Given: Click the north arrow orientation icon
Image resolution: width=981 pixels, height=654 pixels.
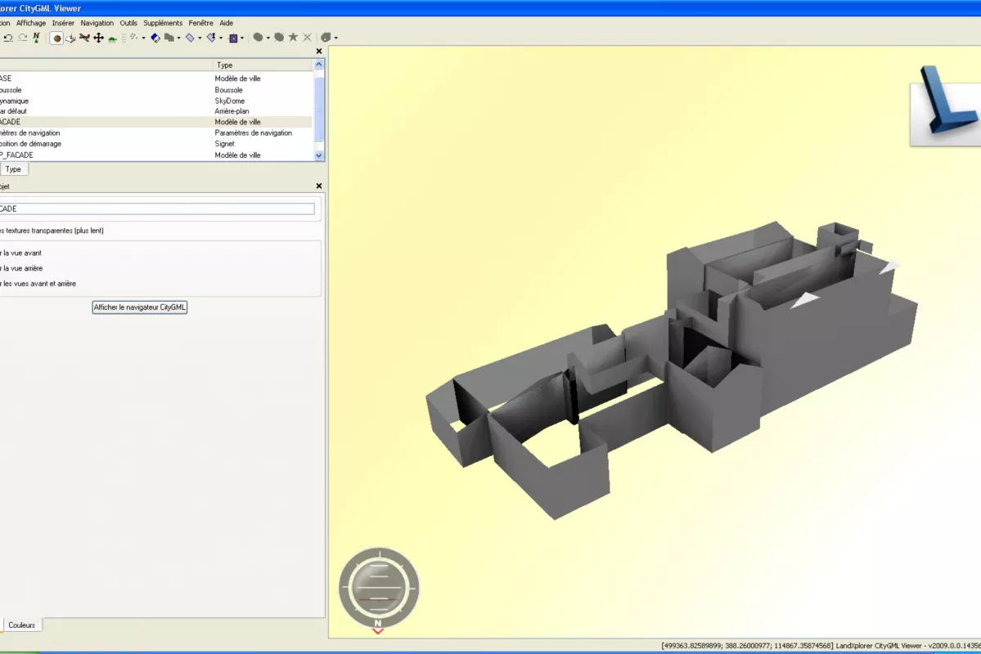Looking at the screenshot, I should tap(37, 38).
